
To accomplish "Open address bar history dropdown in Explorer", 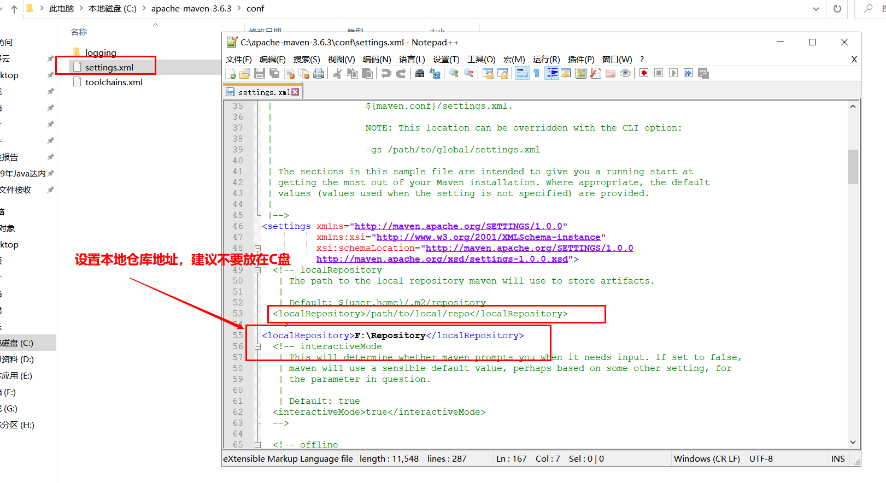I will (x=815, y=9).
